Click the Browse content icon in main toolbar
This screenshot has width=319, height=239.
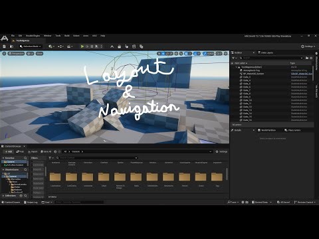11,46
